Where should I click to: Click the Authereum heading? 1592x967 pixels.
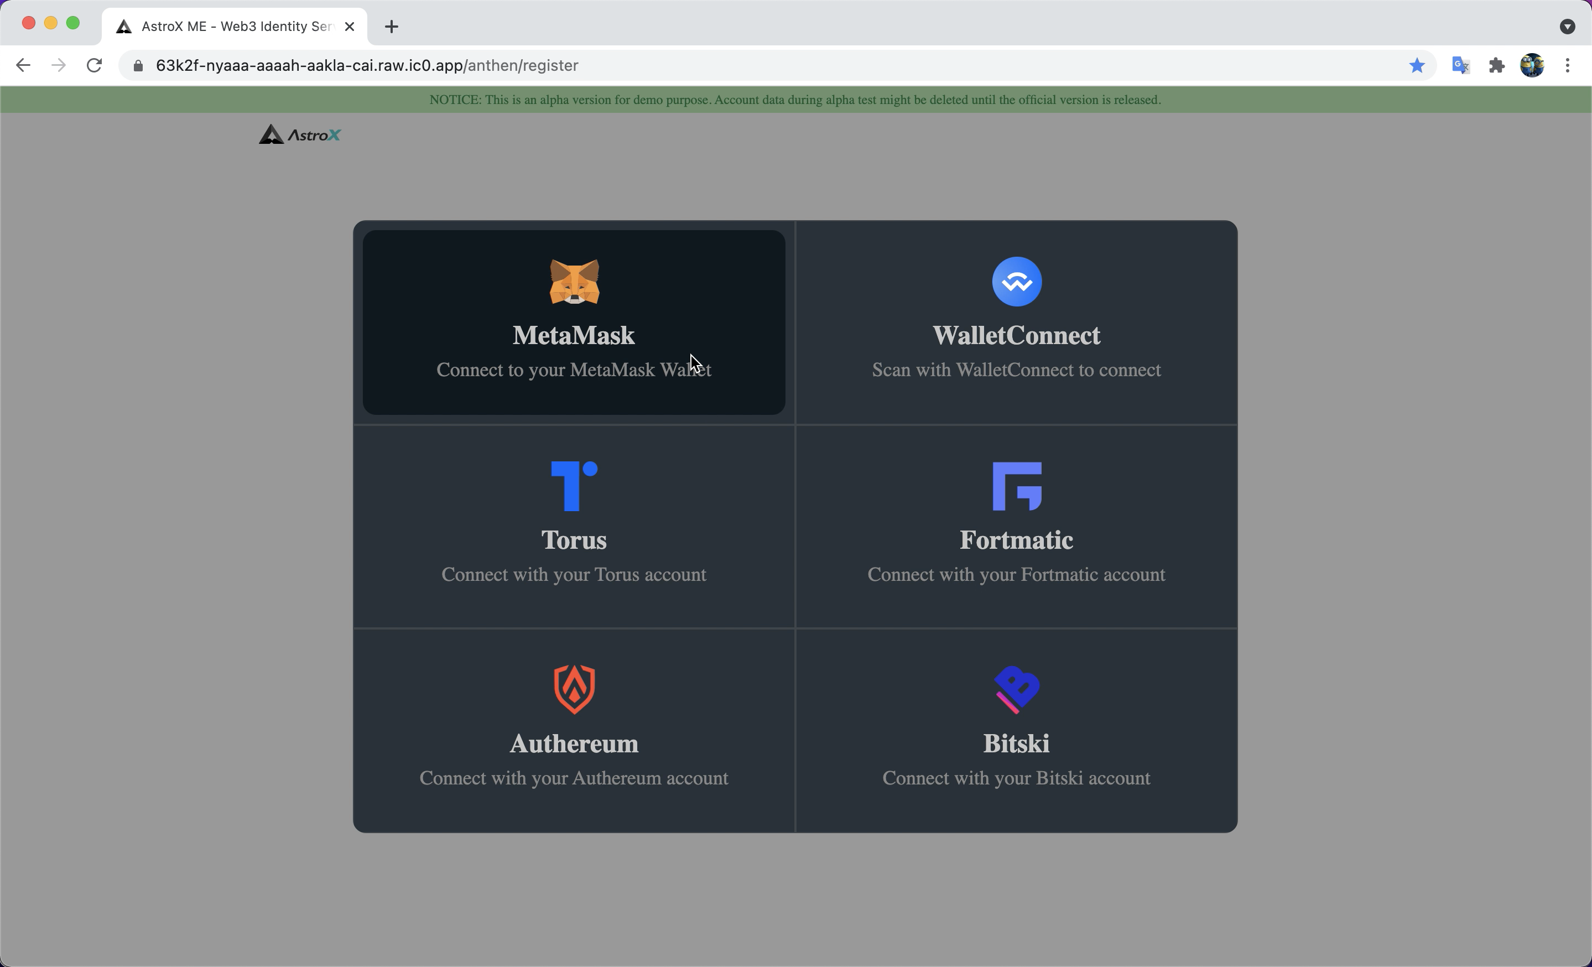click(574, 744)
